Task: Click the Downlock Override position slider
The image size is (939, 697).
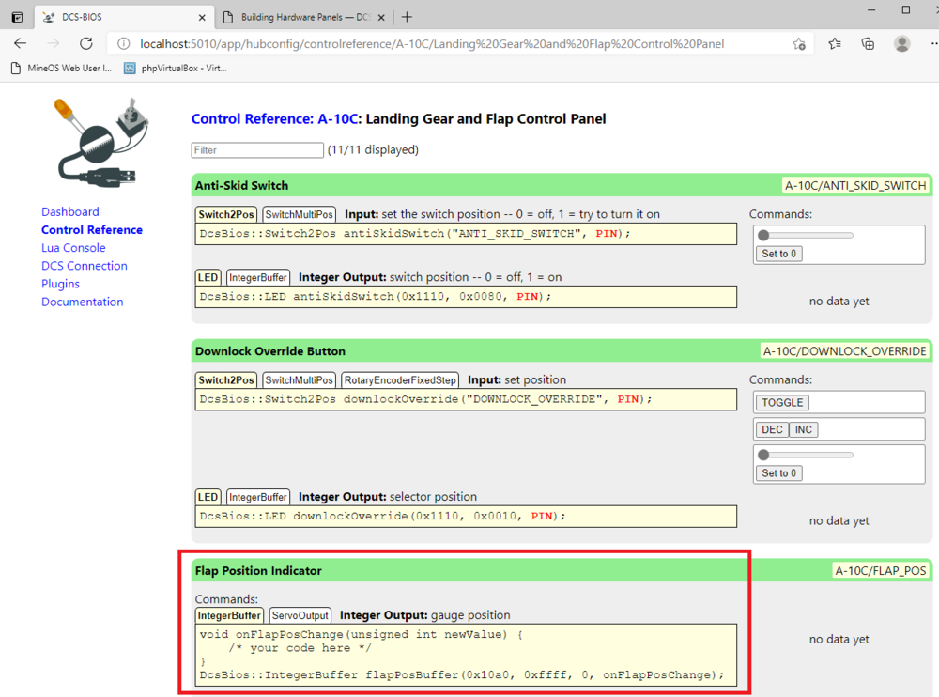Action: click(x=807, y=455)
